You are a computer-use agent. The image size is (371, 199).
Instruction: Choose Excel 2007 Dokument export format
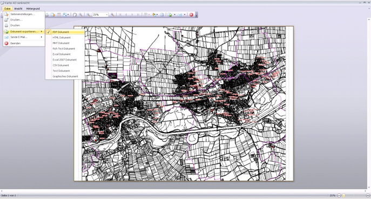click(65, 60)
